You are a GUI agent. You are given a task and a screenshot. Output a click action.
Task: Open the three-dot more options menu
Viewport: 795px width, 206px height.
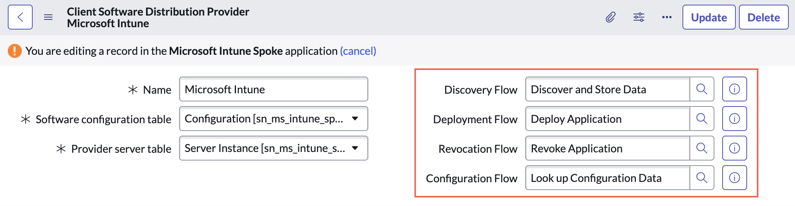coord(667,17)
